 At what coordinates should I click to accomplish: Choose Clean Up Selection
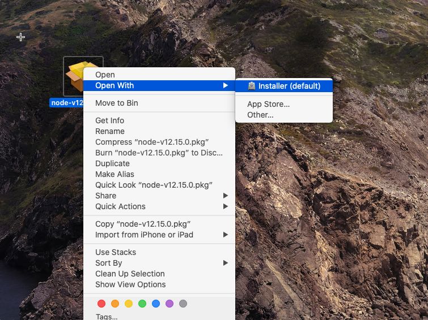(x=159, y=274)
